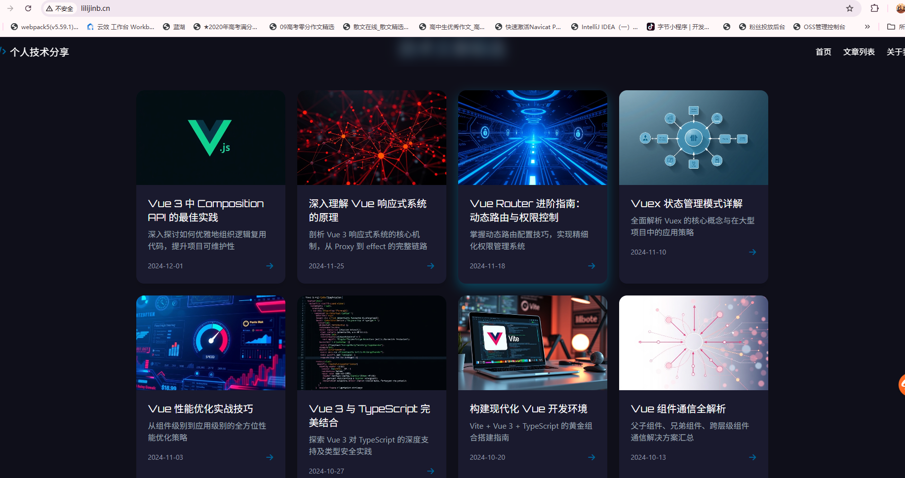905x478 pixels.
Task: Open article title Vue 组件通信全解析
Action: [x=678, y=409]
